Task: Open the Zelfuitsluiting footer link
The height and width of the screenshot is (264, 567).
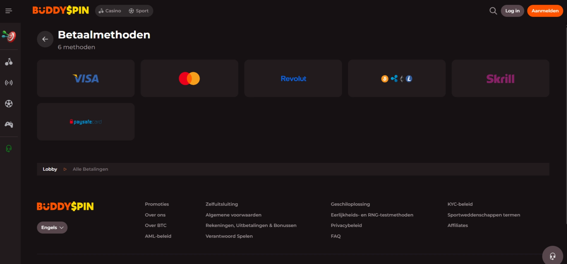Action: [x=221, y=204]
